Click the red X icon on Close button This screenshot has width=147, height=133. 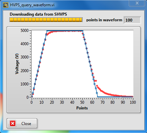(x=13, y=123)
